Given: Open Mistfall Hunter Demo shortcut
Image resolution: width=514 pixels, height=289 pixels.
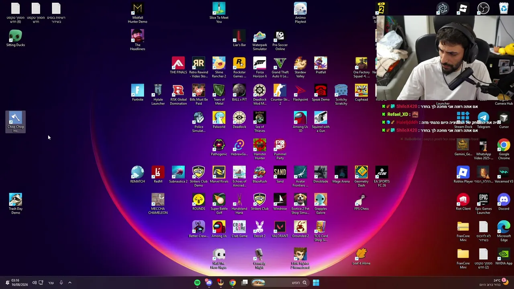Looking at the screenshot, I should (137, 13).
